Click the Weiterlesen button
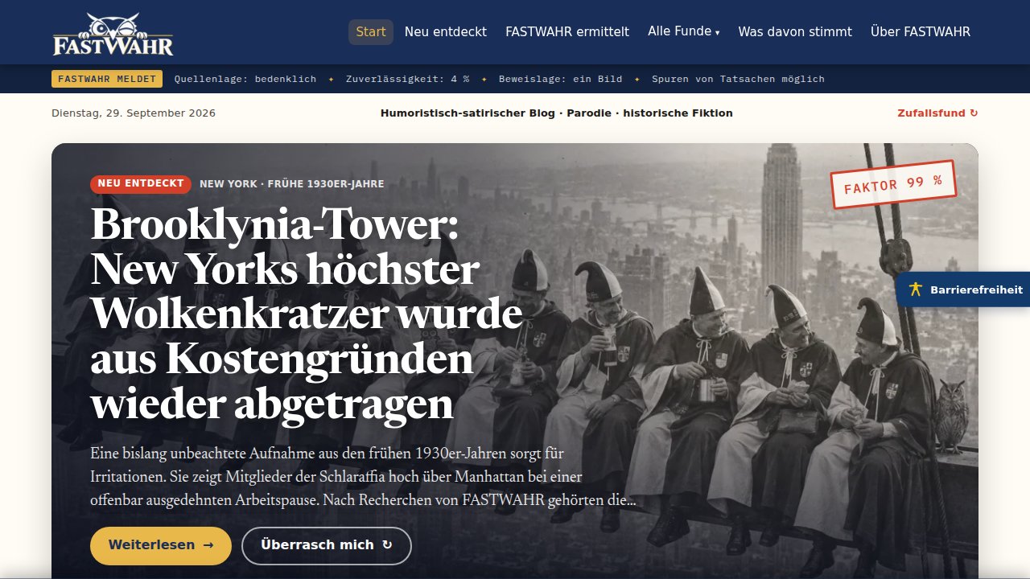Image resolution: width=1030 pixels, height=579 pixels. point(161,545)
